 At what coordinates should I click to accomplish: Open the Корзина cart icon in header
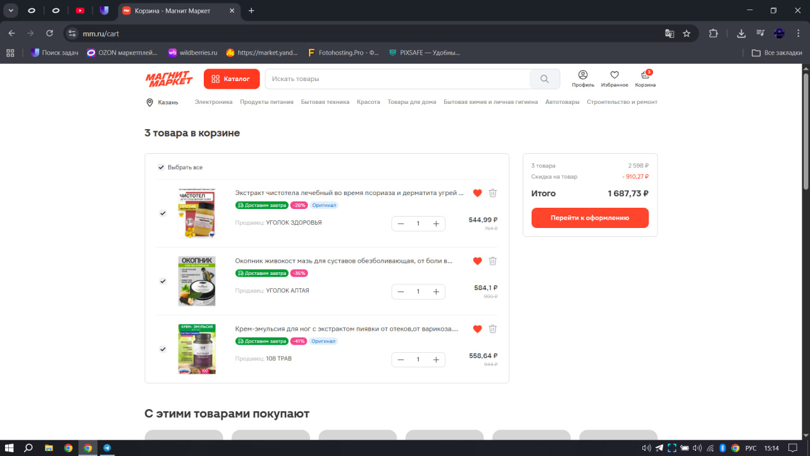pos(645,79)
